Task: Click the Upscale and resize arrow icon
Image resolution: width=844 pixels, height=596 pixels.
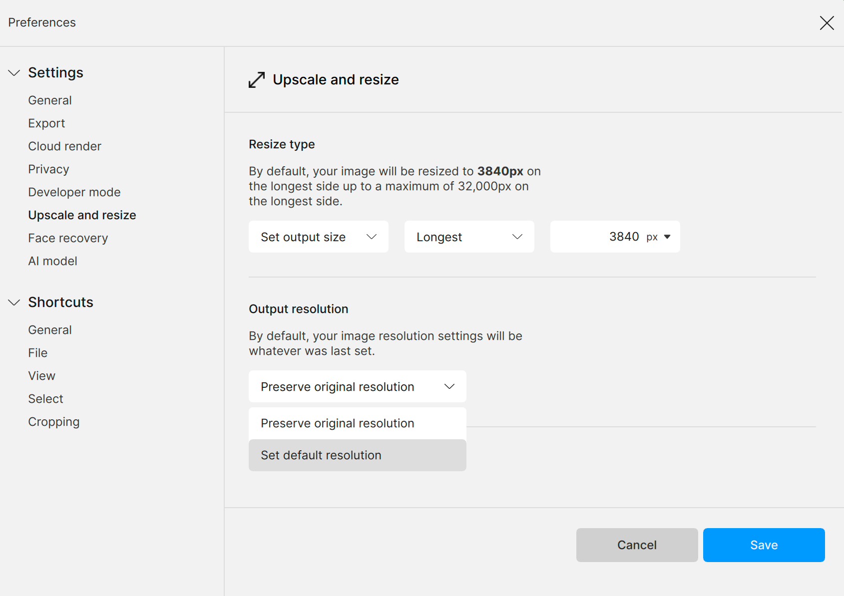Action: click(x=257, y=80)
